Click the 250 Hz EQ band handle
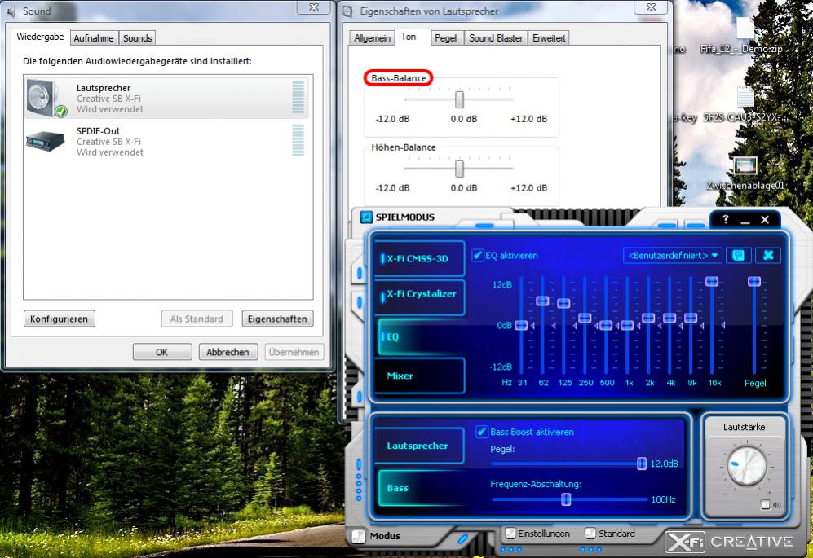The height and width of the screenshot is (558, 813). (x=585, y=318)
